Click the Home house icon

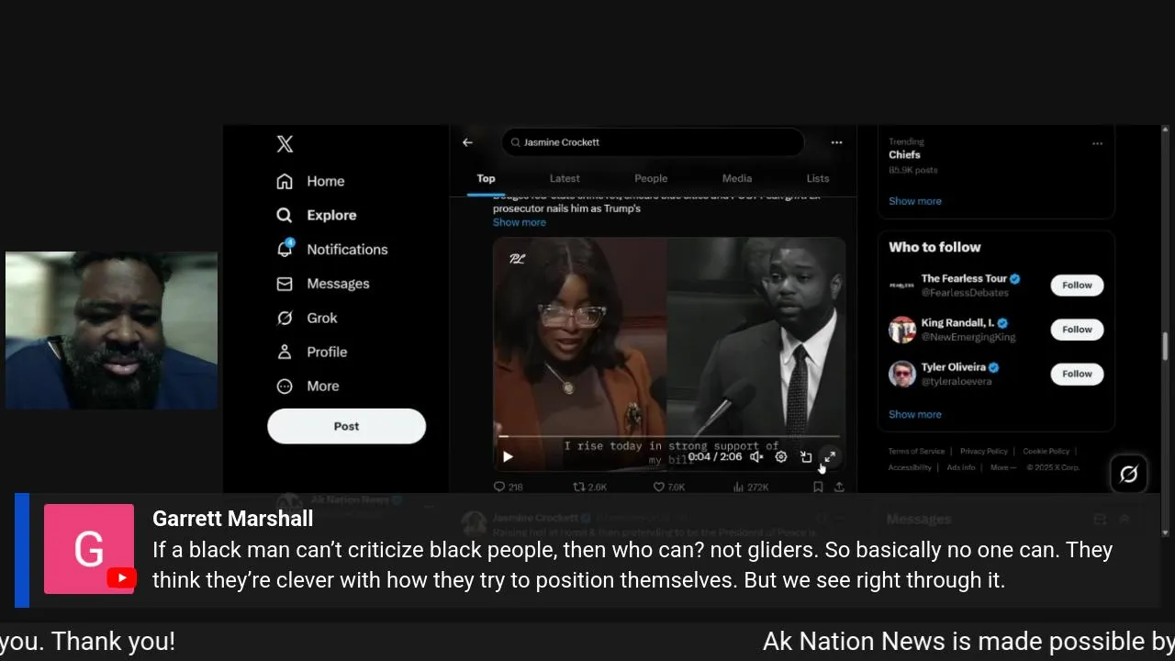pyautogui.click(x=285, y=181)
